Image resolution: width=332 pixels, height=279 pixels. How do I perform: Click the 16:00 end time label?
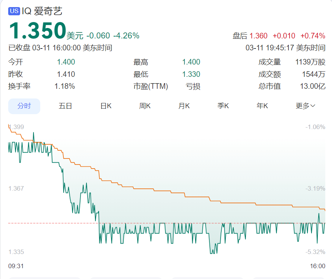(317, 266)
